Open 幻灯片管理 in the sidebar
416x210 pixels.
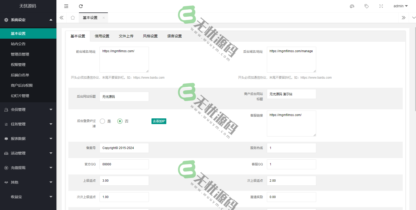(28, 96)
